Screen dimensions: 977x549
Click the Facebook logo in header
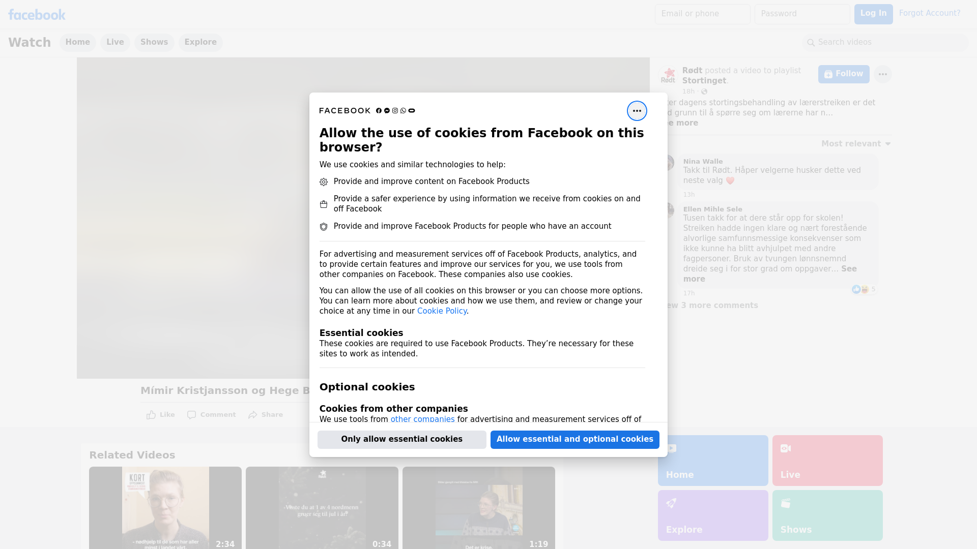point(37,15)
